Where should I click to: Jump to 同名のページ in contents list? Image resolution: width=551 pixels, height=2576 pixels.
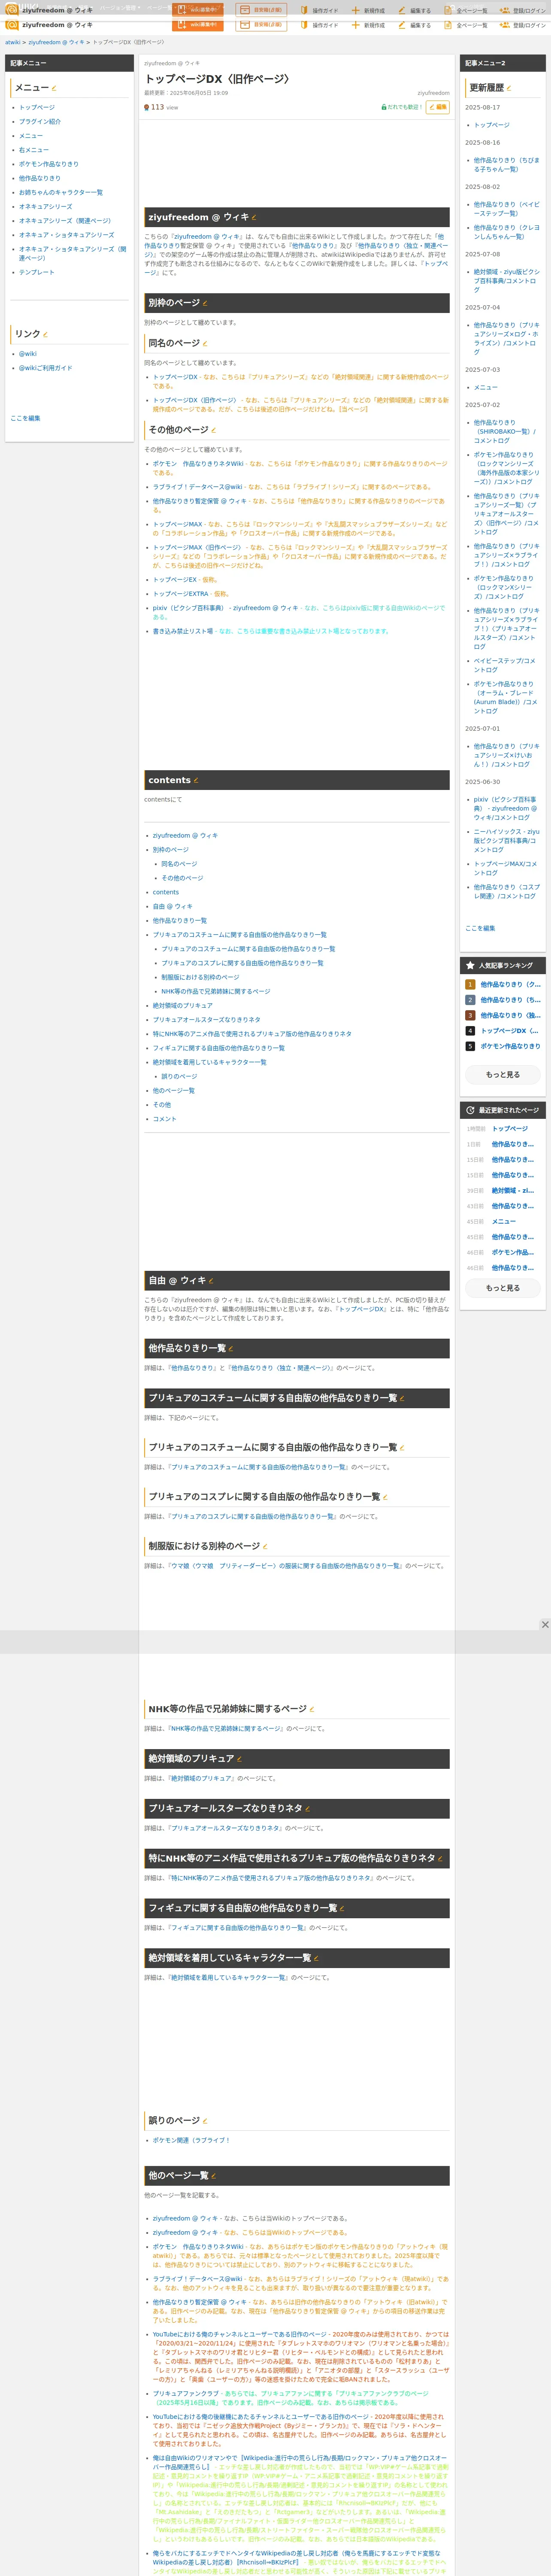(x=180, y=864)
